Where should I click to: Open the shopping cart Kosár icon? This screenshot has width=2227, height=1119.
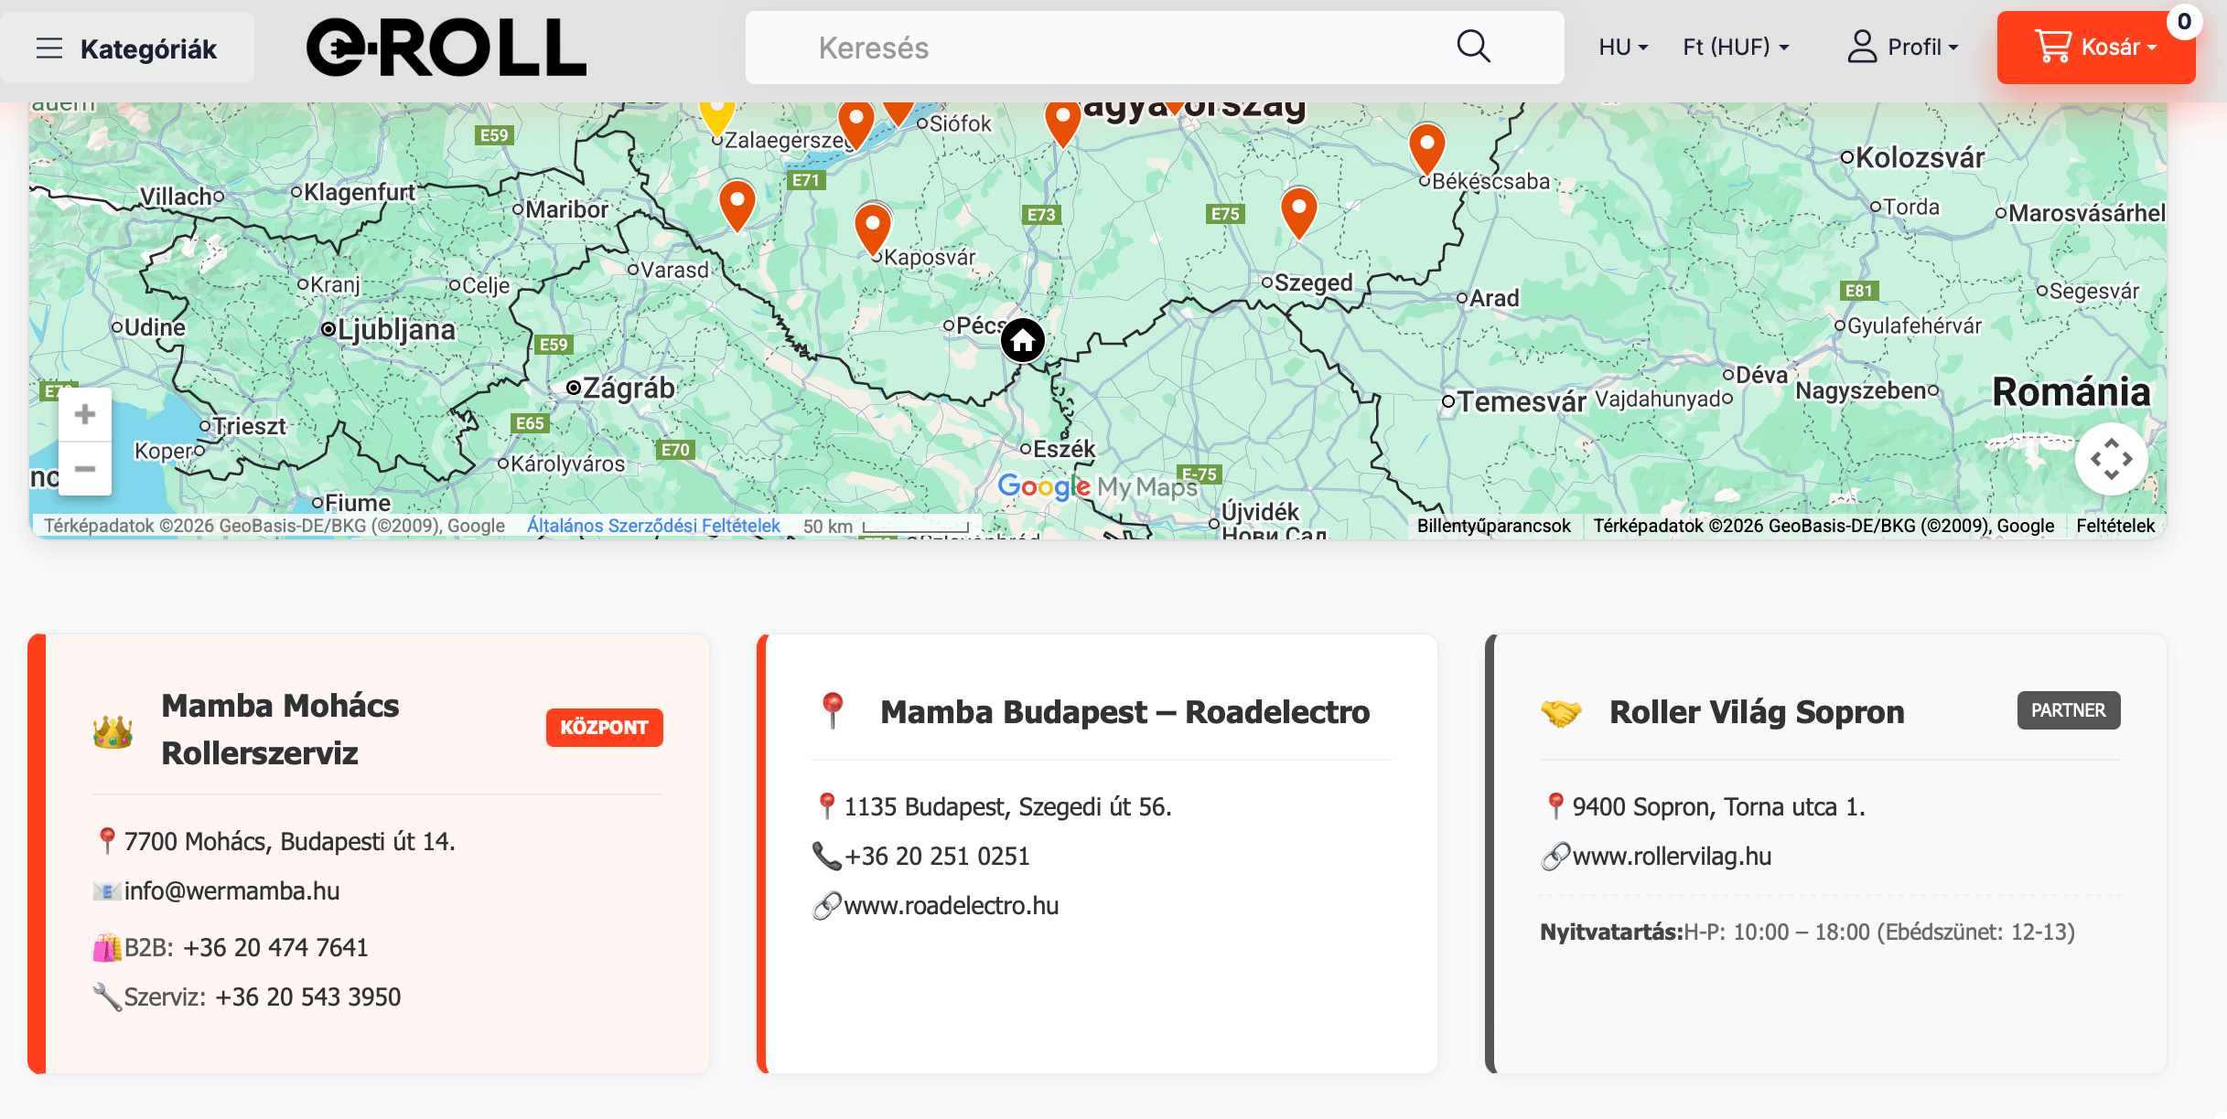click(2055, 47)
